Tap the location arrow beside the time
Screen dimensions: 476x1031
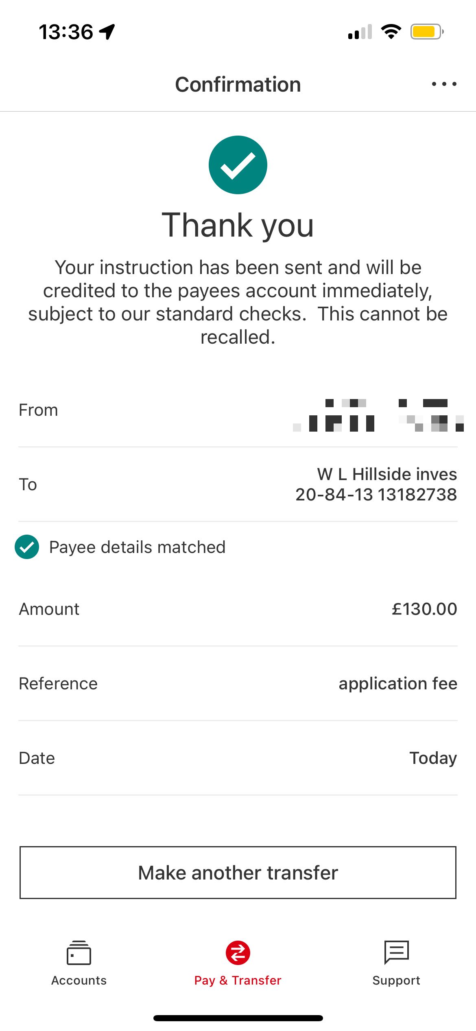point(107,32)
